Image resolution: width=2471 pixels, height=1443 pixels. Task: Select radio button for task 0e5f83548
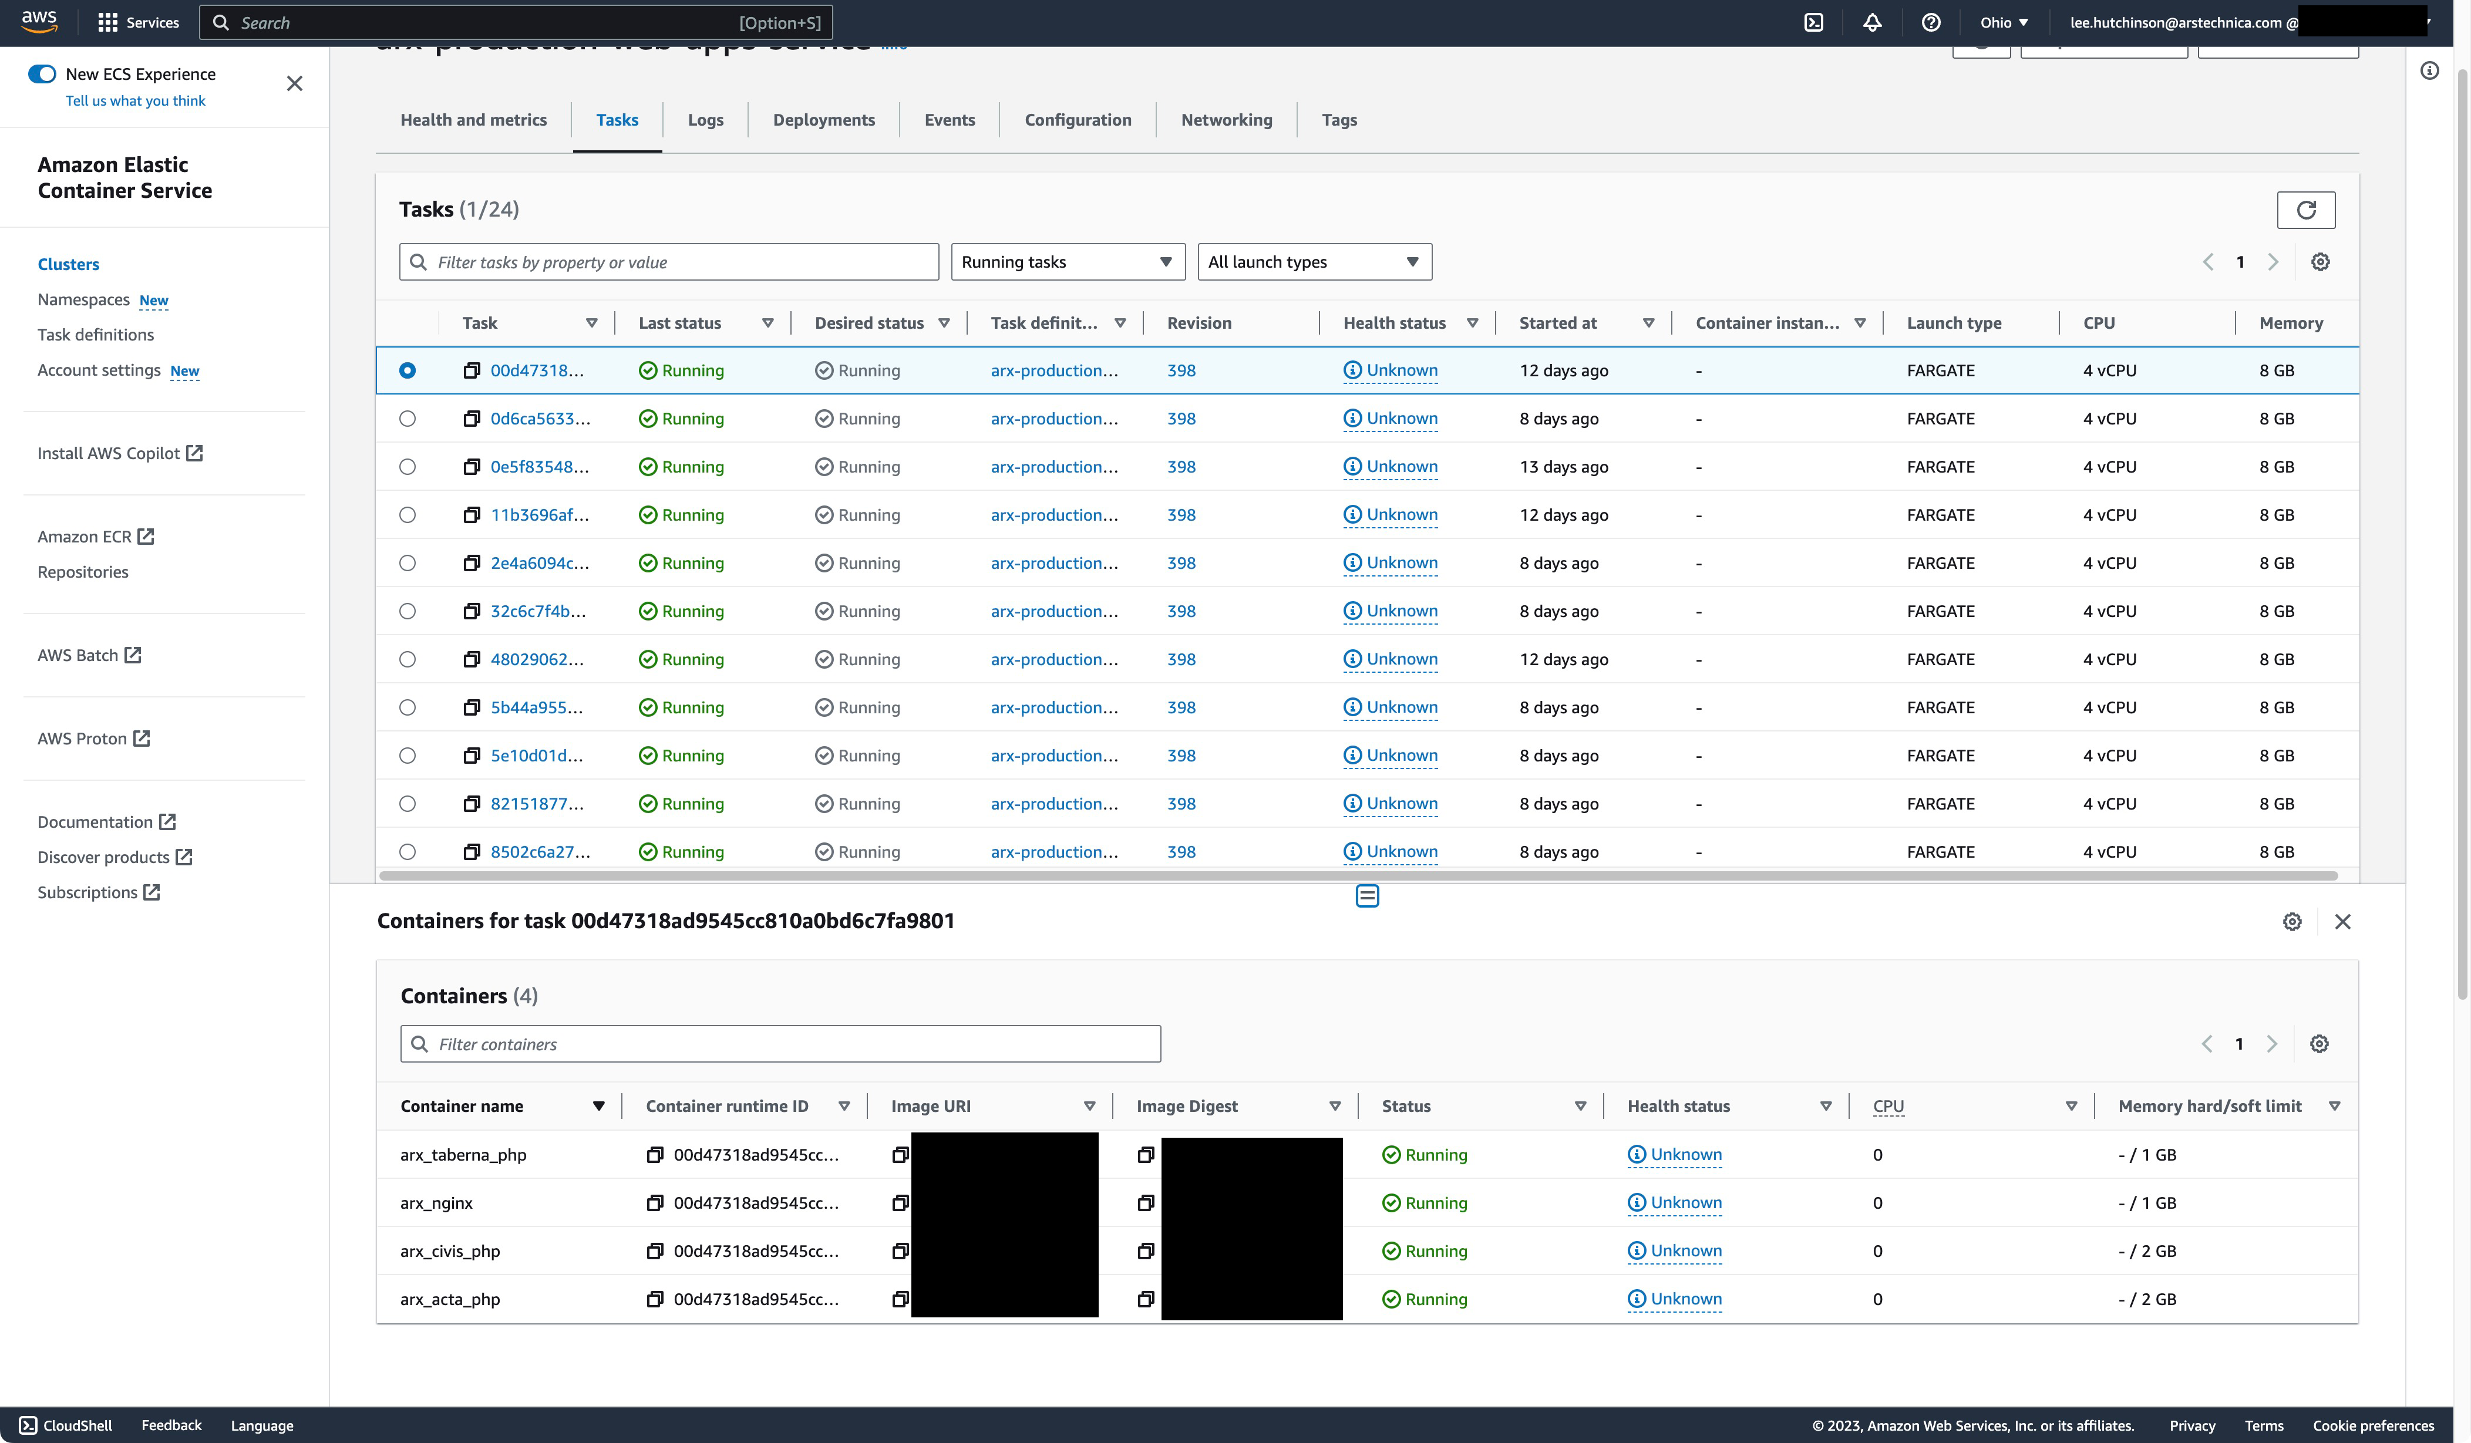408,467
